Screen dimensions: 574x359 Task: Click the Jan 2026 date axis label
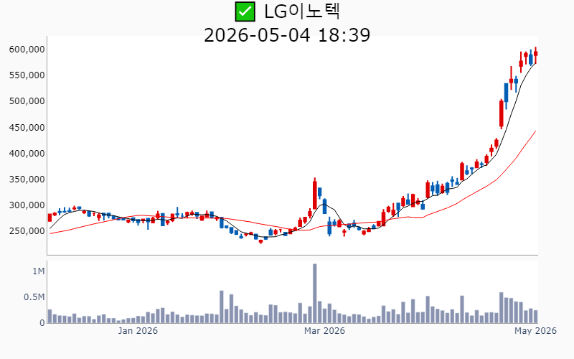tap(138, 331)
